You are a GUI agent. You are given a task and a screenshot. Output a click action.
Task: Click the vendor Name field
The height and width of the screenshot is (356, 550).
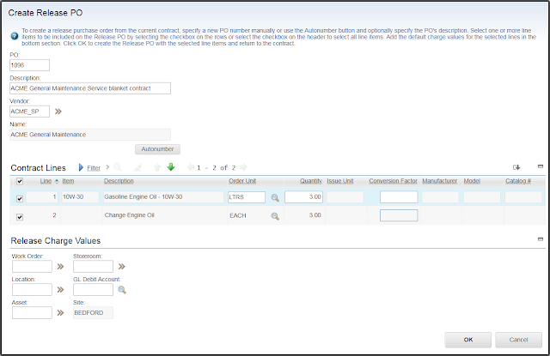point(90,135)
